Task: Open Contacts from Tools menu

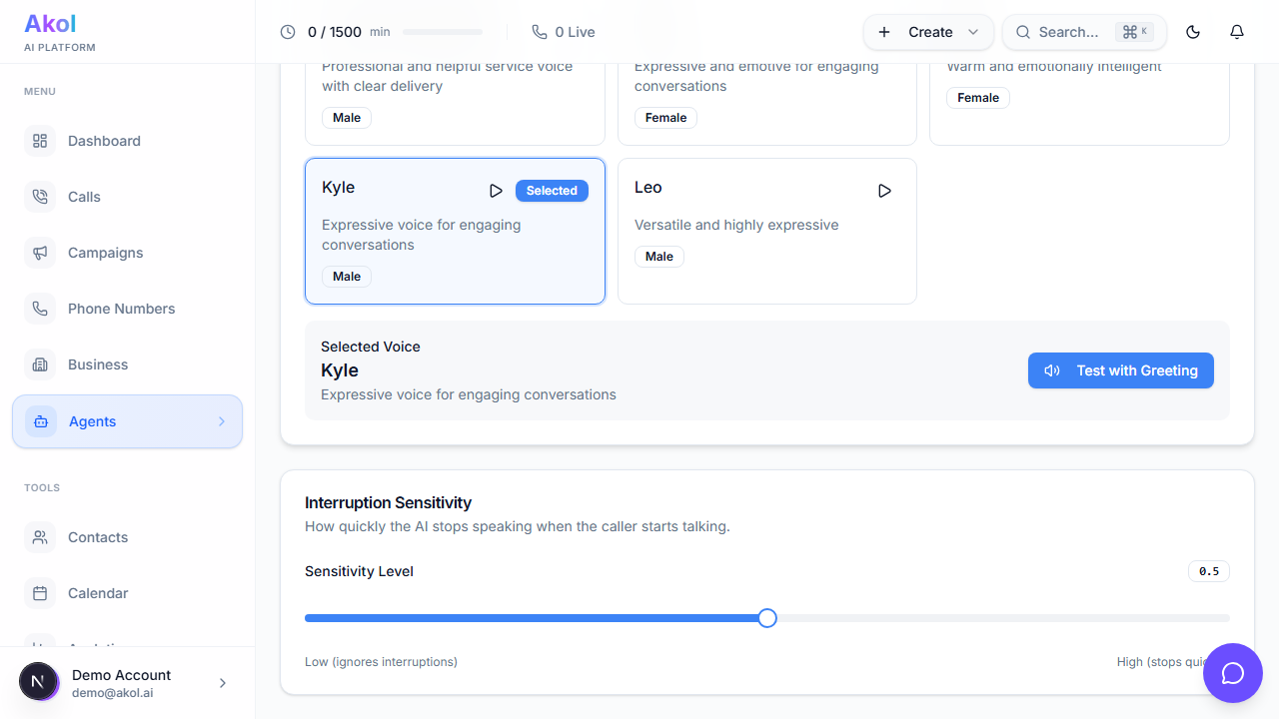Action: [97, 537]
